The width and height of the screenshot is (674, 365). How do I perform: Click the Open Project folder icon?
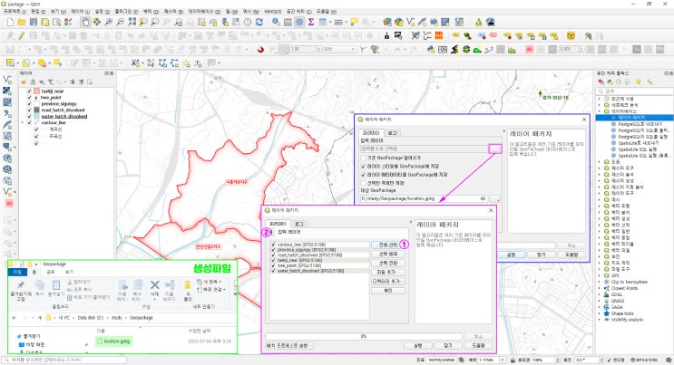pos(22,22)
